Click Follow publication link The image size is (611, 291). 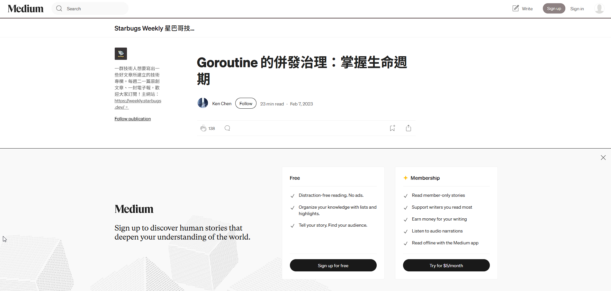(x=133, y=119)
